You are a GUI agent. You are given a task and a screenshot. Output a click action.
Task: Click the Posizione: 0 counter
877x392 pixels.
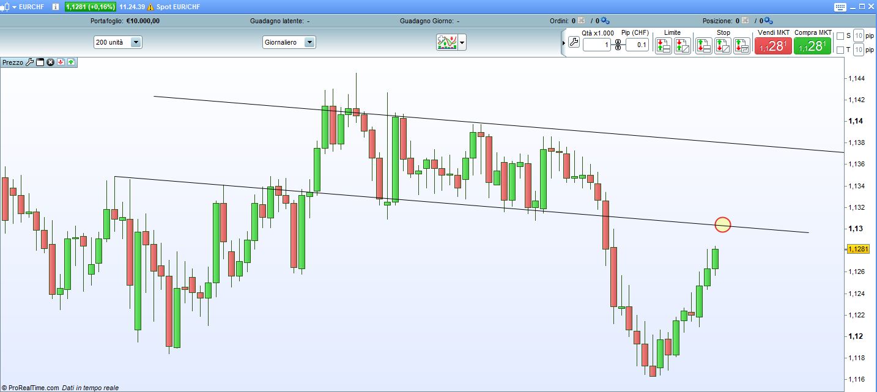point(721,21)
